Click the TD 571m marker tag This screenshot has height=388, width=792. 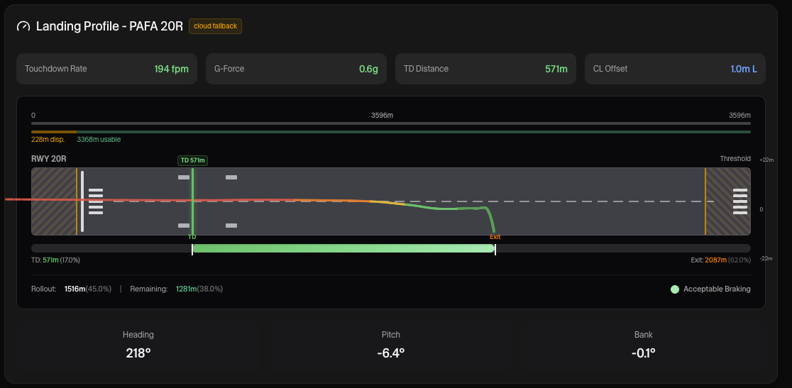pos(193,160)
